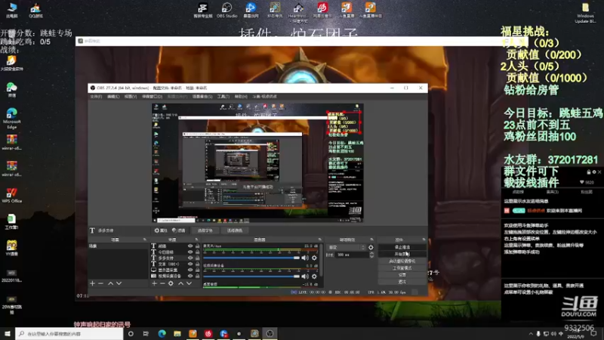
Task: Click 工作室模式 button
Action: pyautogui.click(x=402, y=268)
